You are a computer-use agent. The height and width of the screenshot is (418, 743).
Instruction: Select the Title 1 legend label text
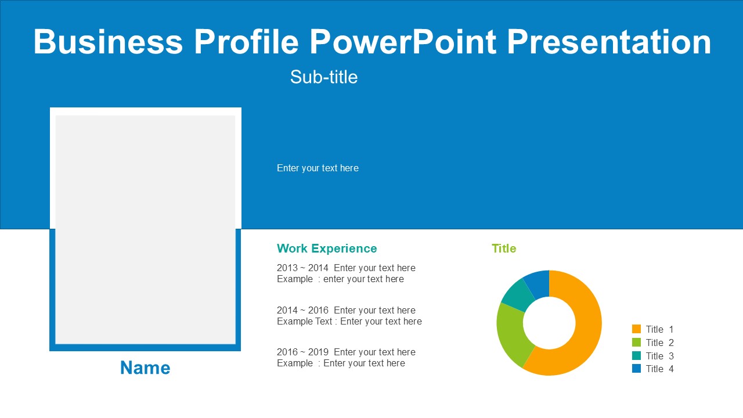click(x=660, y=329)
